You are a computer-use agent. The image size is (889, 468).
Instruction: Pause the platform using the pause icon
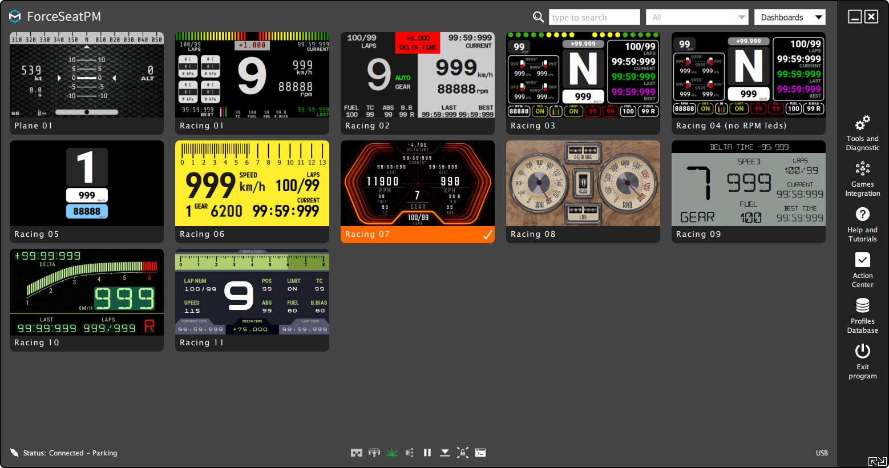point(427,453)
